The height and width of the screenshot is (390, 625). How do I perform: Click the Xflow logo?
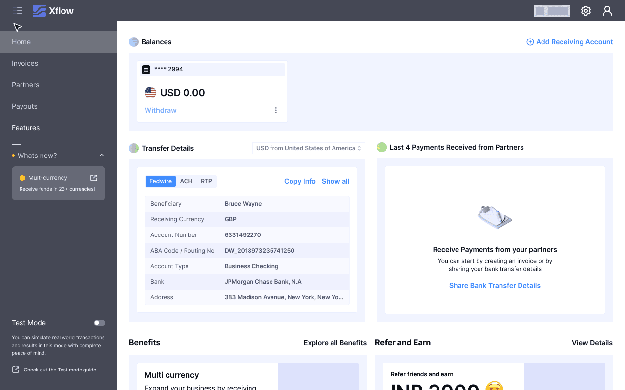click(53, 11)
